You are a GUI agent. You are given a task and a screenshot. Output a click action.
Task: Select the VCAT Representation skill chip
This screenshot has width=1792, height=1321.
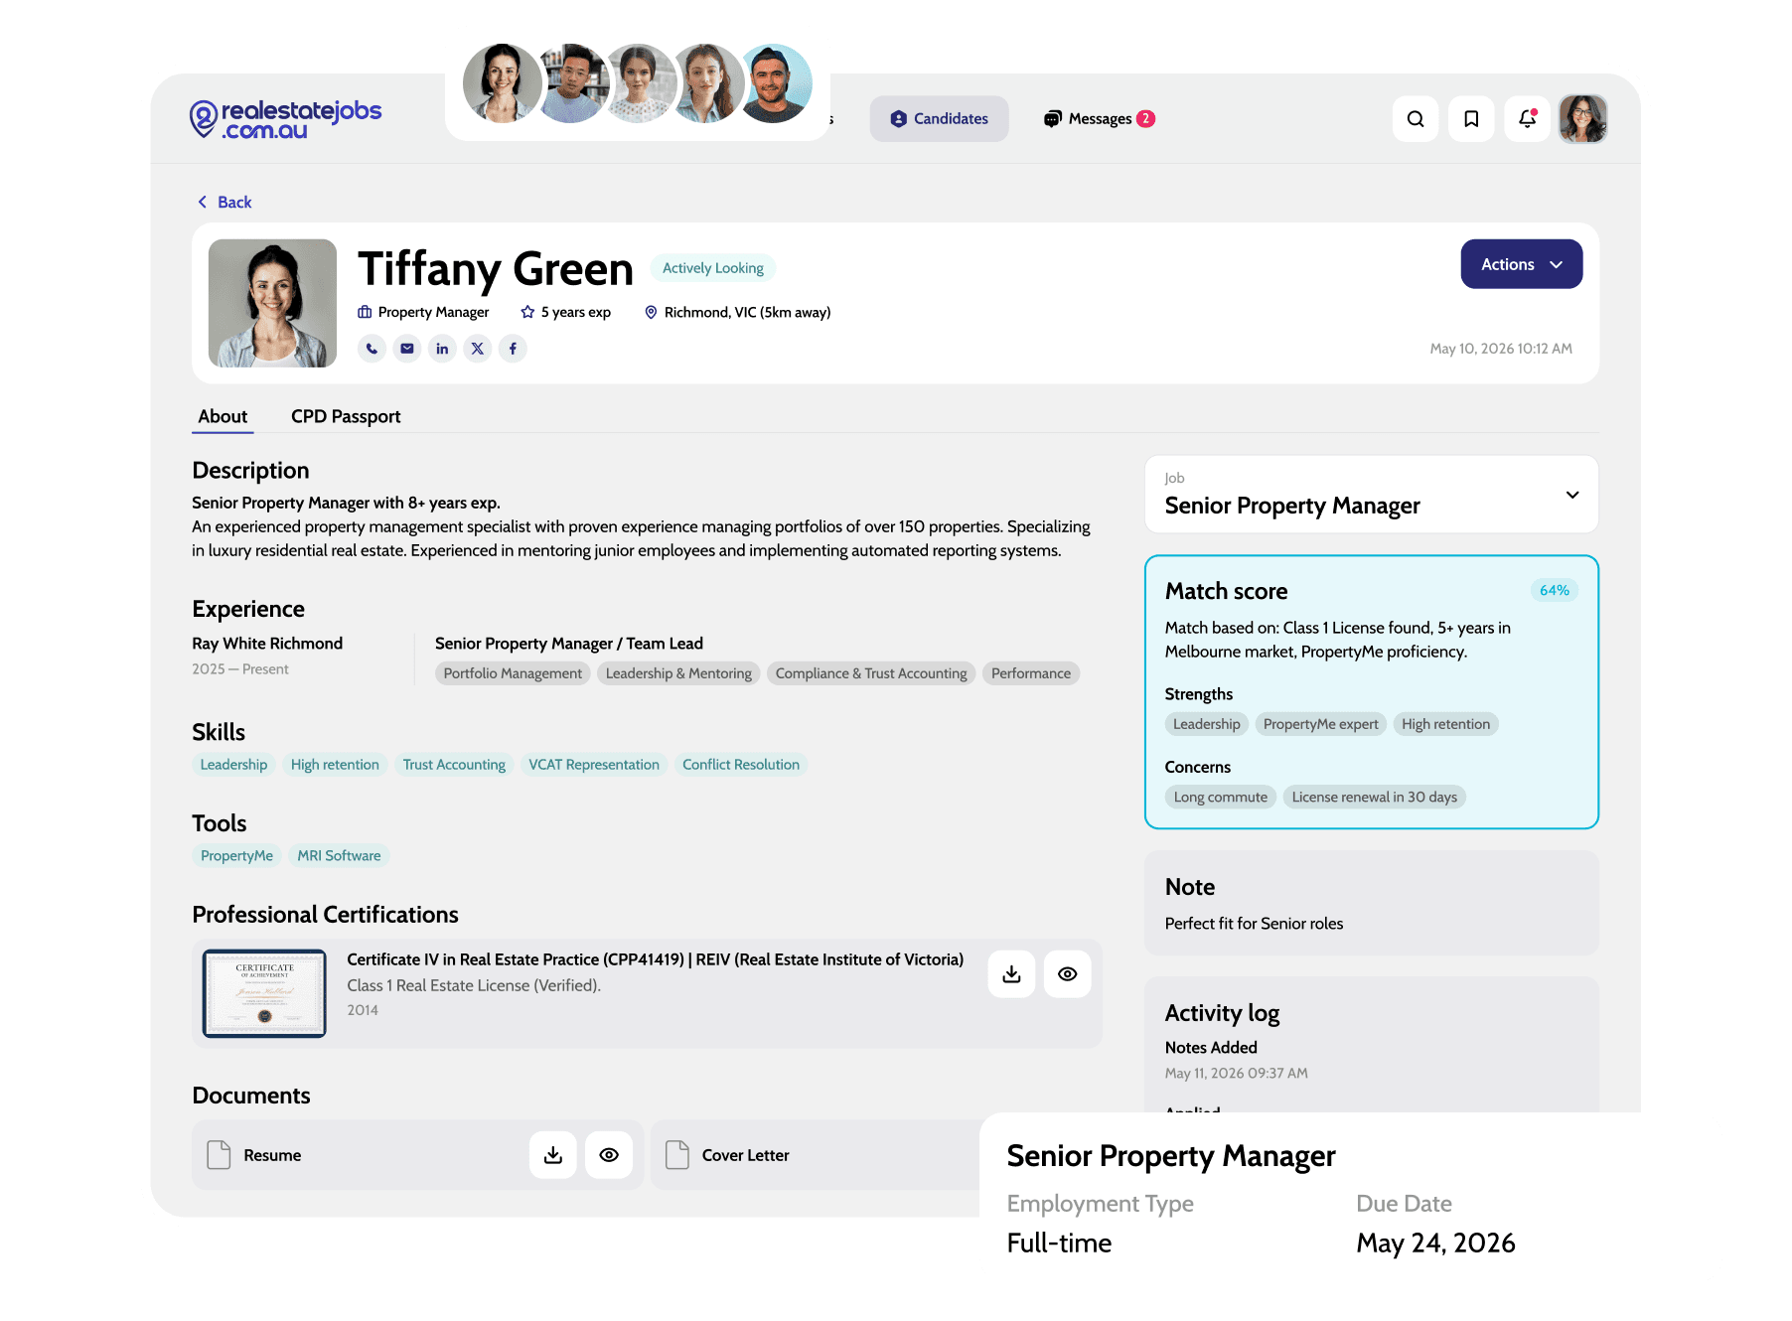tap(594, 765)
